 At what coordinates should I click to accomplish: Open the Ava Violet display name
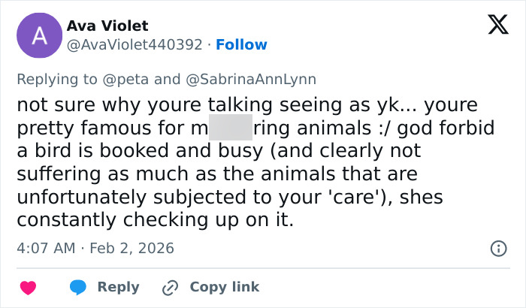[107, 26]
